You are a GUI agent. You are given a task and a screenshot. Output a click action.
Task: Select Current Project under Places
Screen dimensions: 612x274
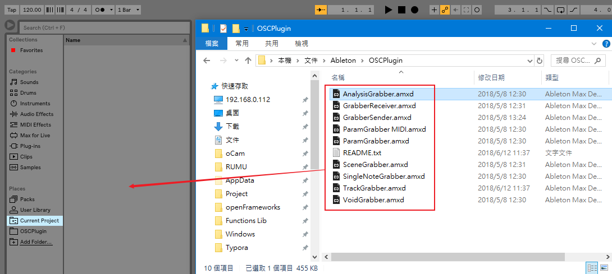34,221
